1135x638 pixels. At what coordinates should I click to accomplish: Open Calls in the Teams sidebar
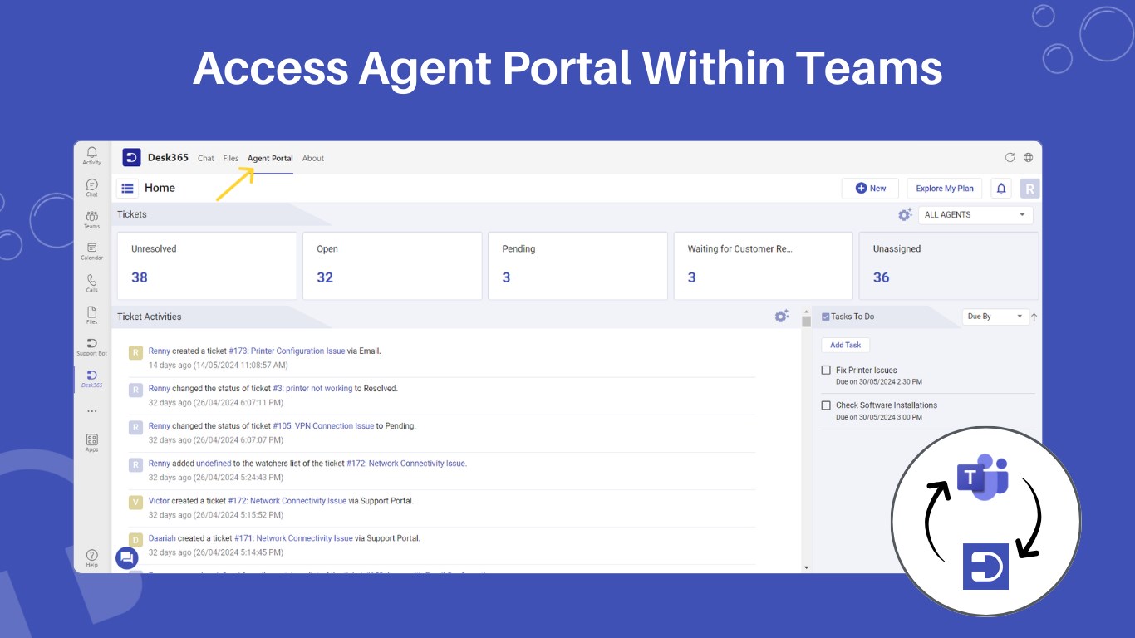[91, 283]
